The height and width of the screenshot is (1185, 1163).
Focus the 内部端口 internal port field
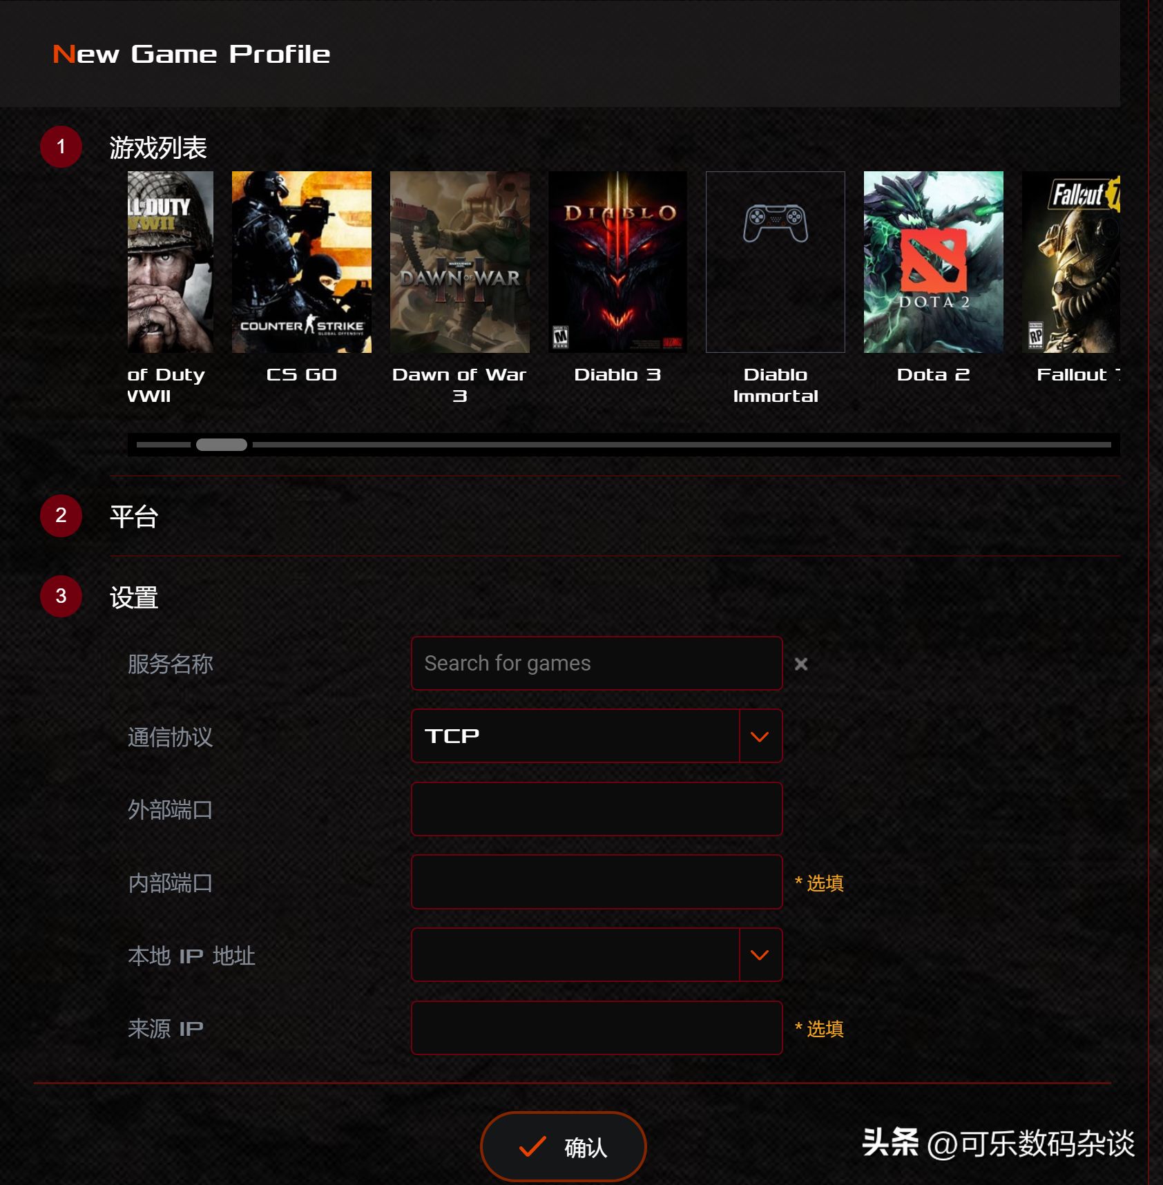(x=597, y=882)
